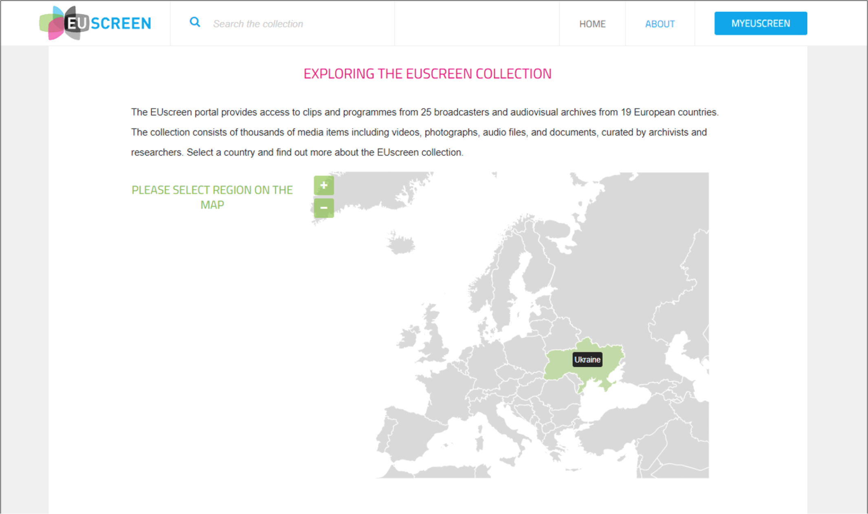This screenshot has height=514, width=868.
Task: Click the Ukraine tooltip label
Action: click(x=587, y=360)
